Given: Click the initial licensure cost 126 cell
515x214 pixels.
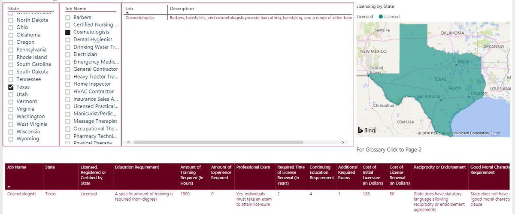Looking at the screenshot, I should click(366, 194).
